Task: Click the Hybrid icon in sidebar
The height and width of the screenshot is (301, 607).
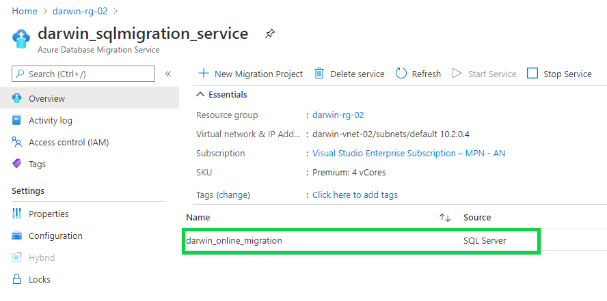Action: pyautogui.click(x=16, y=257)
